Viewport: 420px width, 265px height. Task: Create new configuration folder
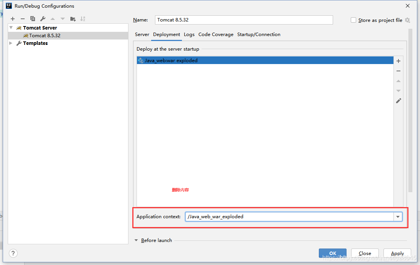tap(73, 19)
